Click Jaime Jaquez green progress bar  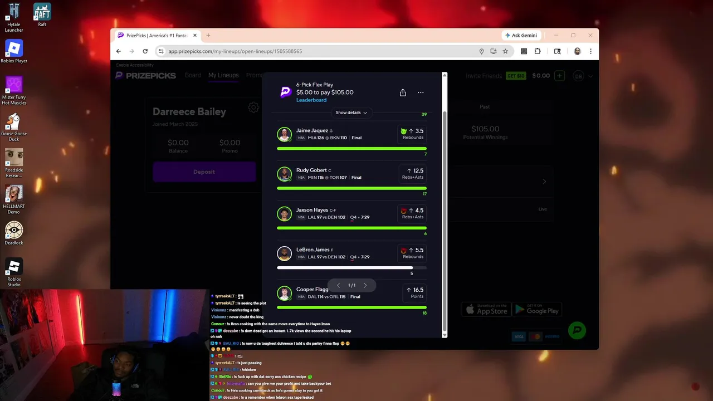point(351,149)
